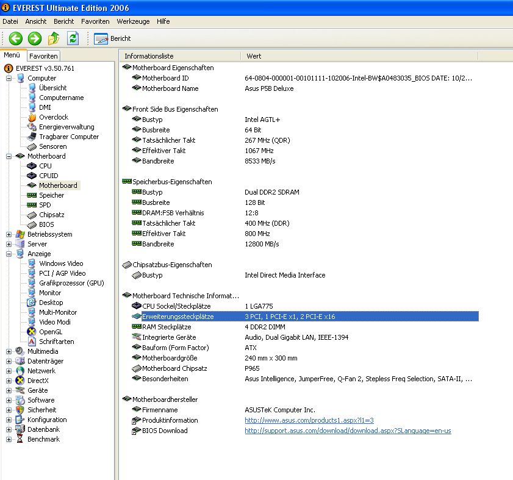The image size is (513, 480).
Task: Select the CPUID chip icon
Action: coord(32,176)
